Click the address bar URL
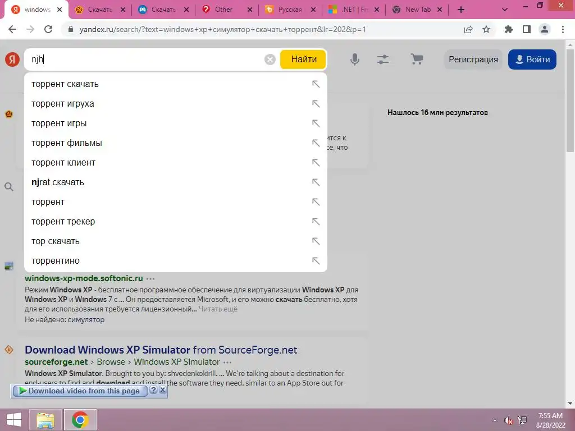Screen dimensions: 575x431 pos(222,29)
